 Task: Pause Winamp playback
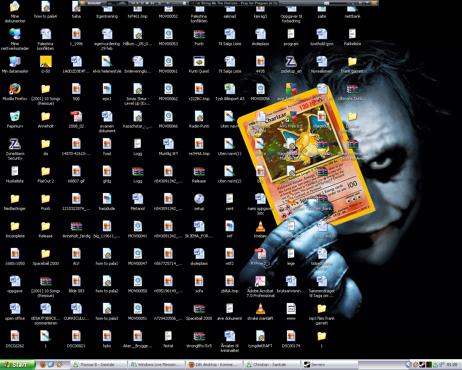[x=142, y=3]
